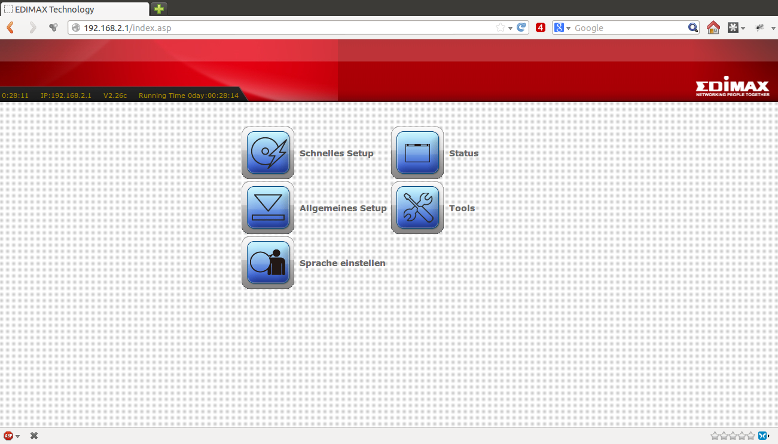
Task: Rate the page using the star rating
Action: pos(733,436)
